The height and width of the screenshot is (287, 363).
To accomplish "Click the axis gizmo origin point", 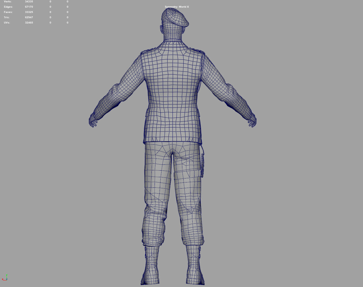I will [x=7, y=280].
